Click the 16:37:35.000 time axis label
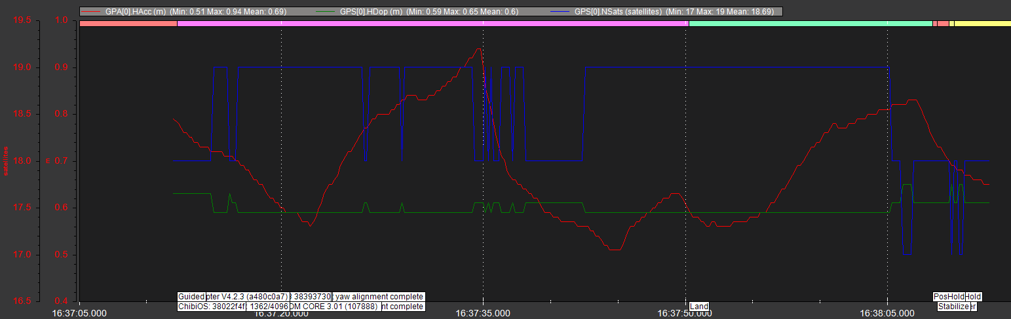Viewport: 1011px width, 319px height. [484, 313]
